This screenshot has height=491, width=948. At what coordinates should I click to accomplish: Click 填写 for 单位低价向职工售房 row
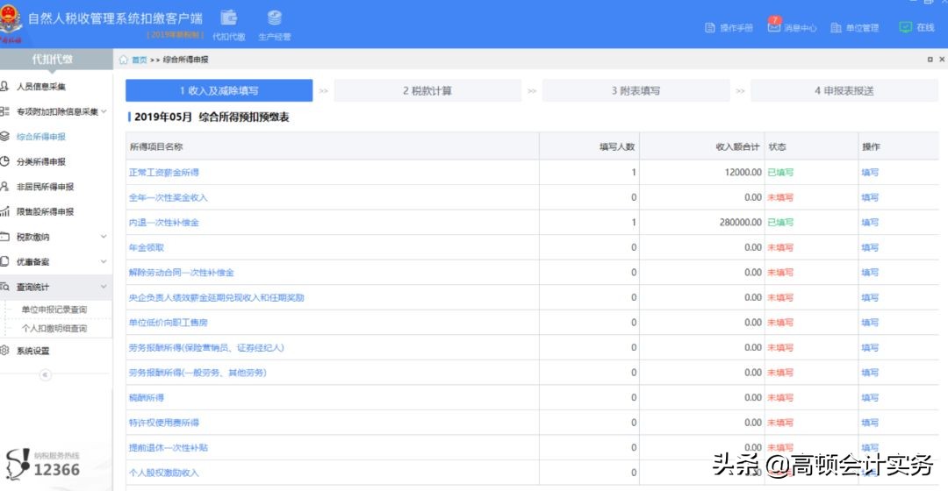click(x=870, y=323)
